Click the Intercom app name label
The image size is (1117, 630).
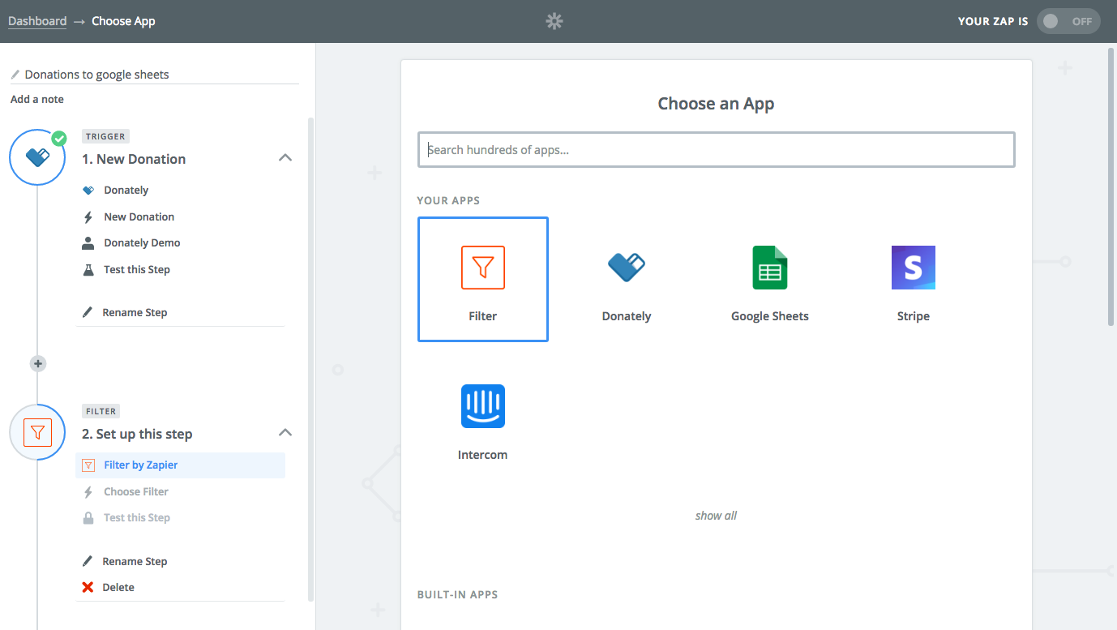coord(483,455)
